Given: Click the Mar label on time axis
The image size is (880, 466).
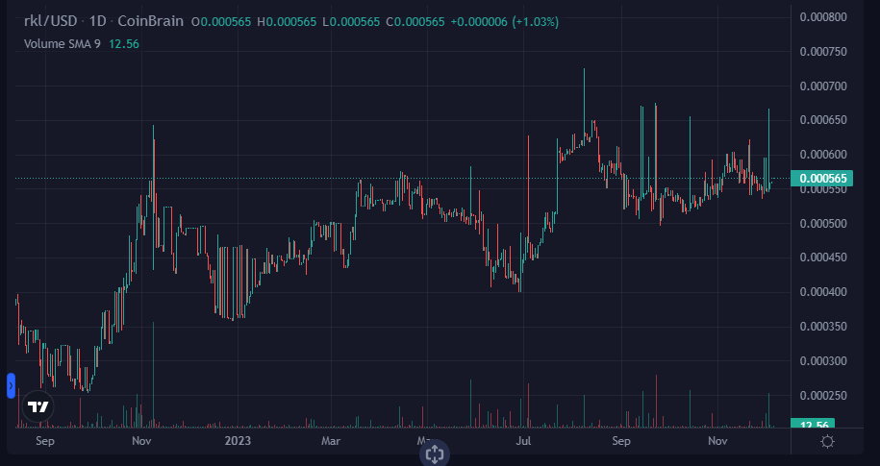Looking at the screenshot, I should [331, 441].
